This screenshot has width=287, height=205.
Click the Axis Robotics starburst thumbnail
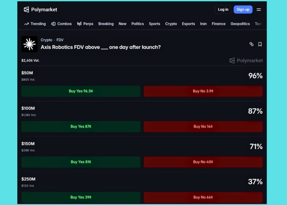click(x=30, y=44)
